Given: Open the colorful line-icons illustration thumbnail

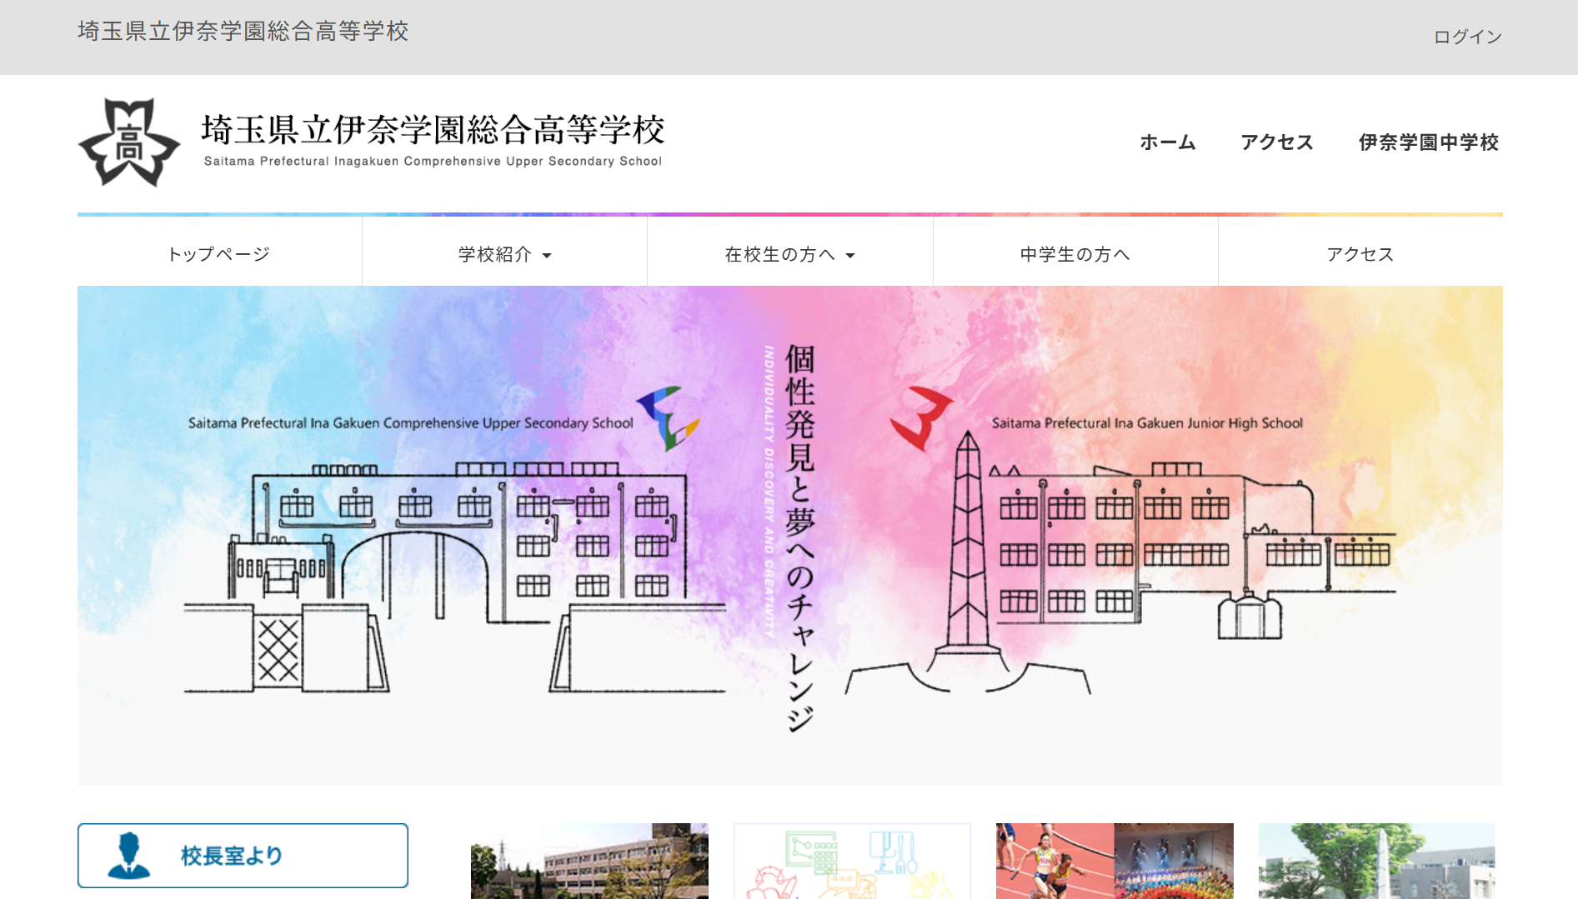Looking at the screenshot, I should click(x=852, y=861).
